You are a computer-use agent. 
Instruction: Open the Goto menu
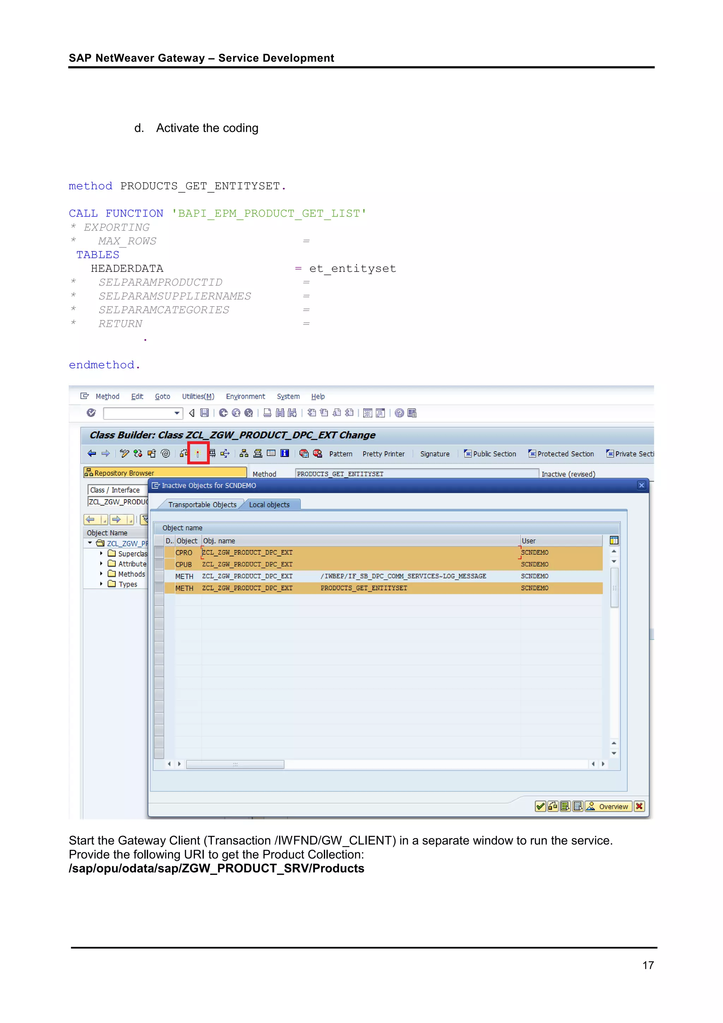[163, 397]
